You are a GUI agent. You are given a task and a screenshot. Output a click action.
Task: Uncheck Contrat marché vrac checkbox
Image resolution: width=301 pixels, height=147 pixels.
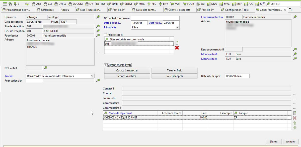[x=105, y=65]
